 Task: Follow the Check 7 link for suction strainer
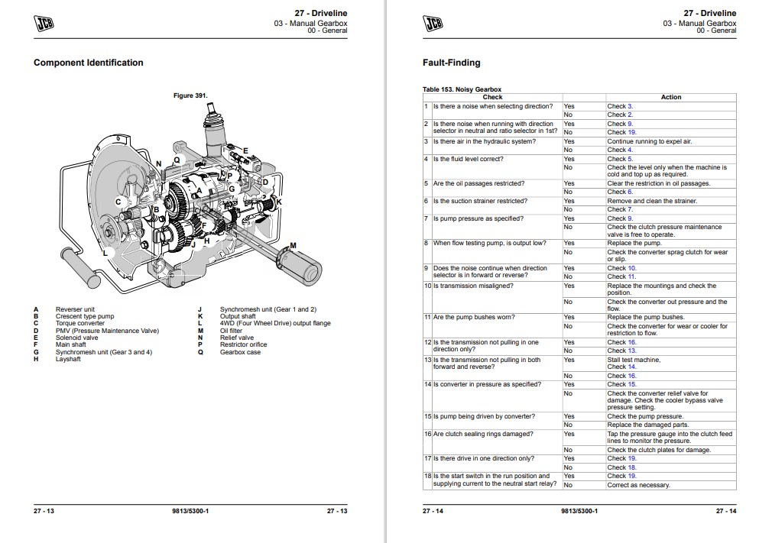tap(620, 209)
